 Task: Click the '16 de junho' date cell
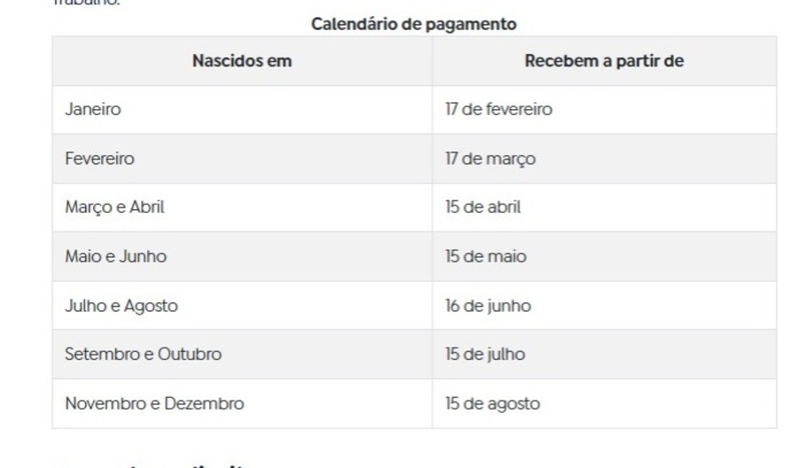[x=605, y=305]
